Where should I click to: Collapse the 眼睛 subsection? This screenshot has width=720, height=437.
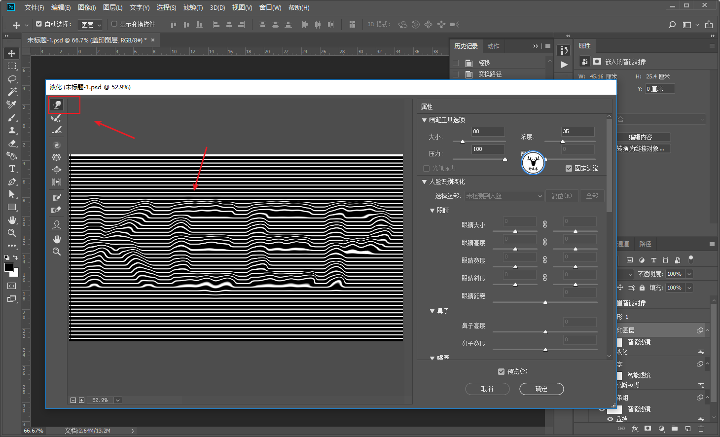click(432, 211)
